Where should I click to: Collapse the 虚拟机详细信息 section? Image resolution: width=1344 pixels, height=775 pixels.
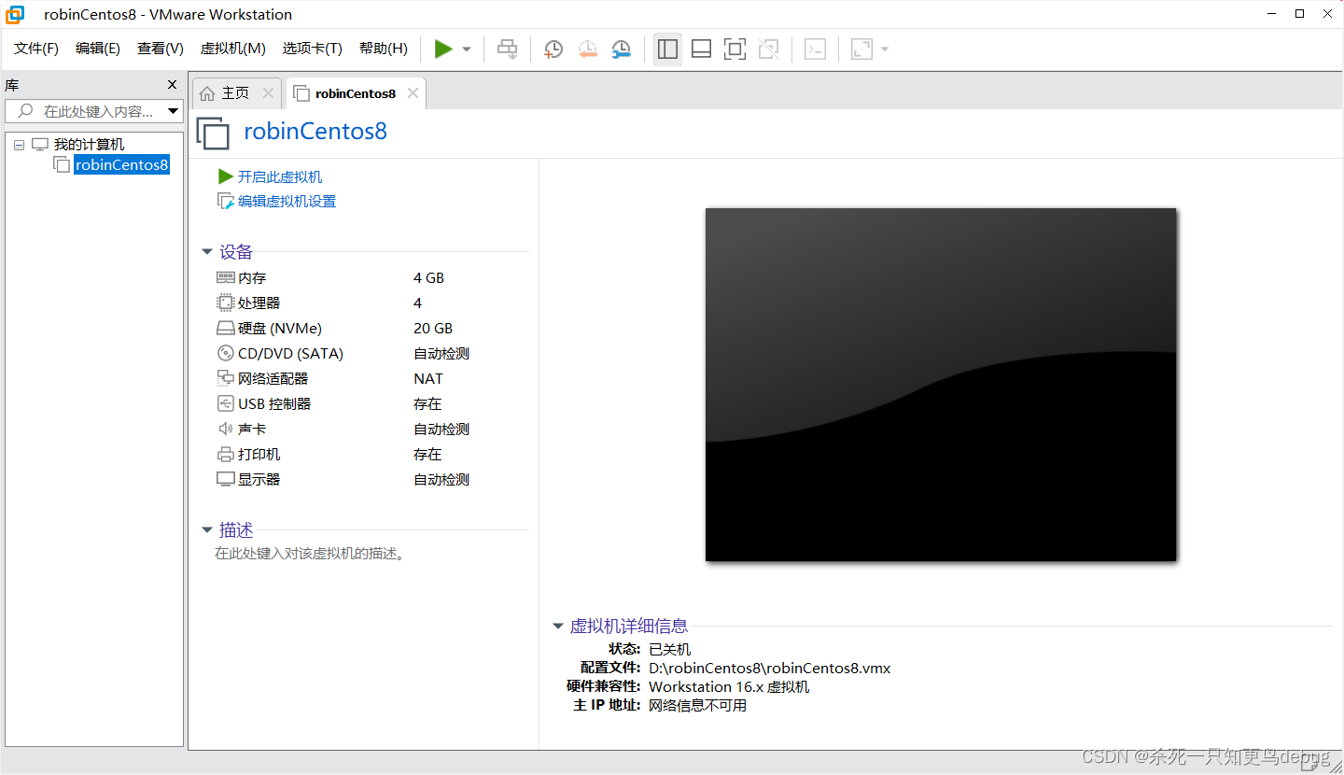pyautogui.click(x=558, y=627)
